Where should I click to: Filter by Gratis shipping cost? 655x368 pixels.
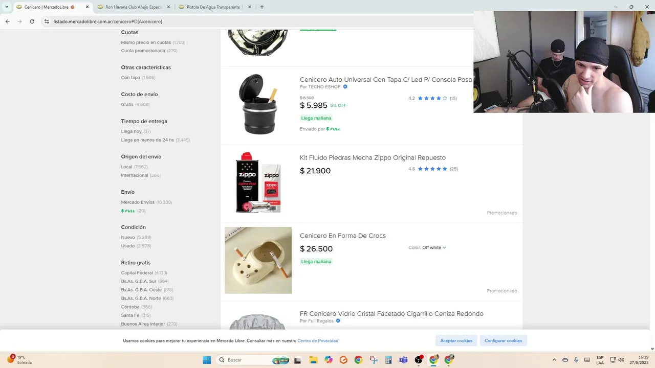pyautogui.click(x=135, y=104)
